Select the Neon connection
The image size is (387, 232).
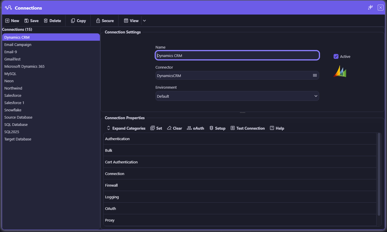point(51,81)
